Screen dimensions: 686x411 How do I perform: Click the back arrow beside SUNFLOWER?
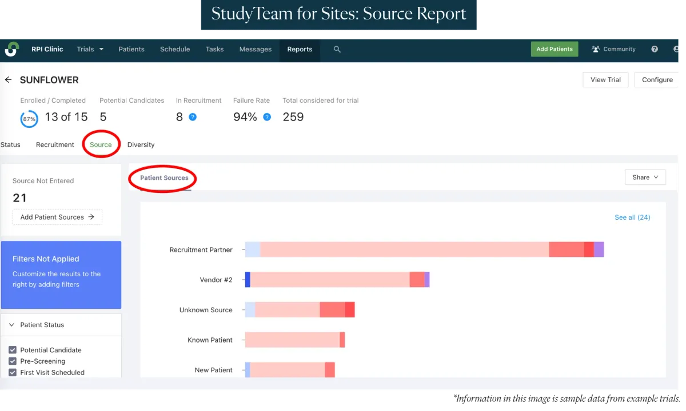[8, 79]
